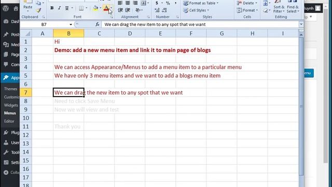Apply Comma Style number format

tap(175, 3)
